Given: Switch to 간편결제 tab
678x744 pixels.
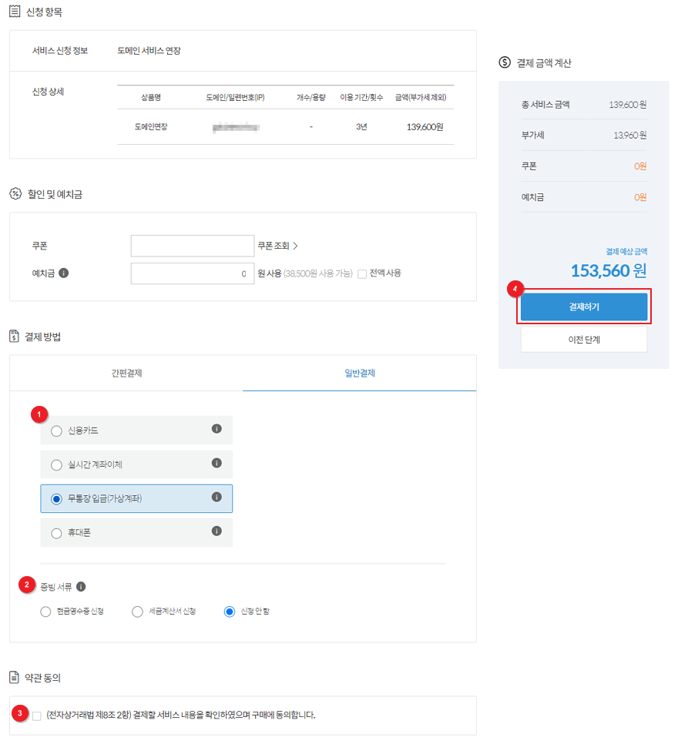Looking at the screenshot, I should pos(126,374).
